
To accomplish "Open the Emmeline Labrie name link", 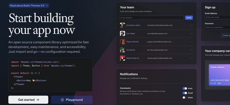I will (133, 25).
